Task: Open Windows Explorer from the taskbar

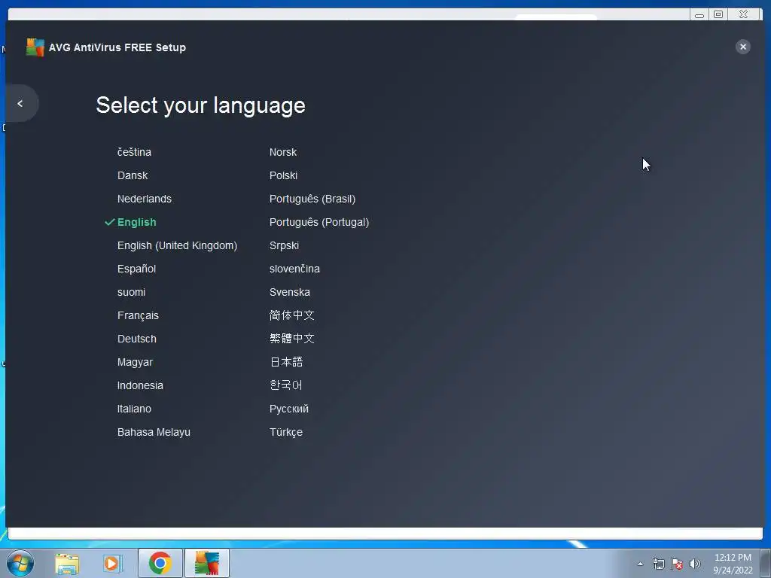Action: click(67, 563)
